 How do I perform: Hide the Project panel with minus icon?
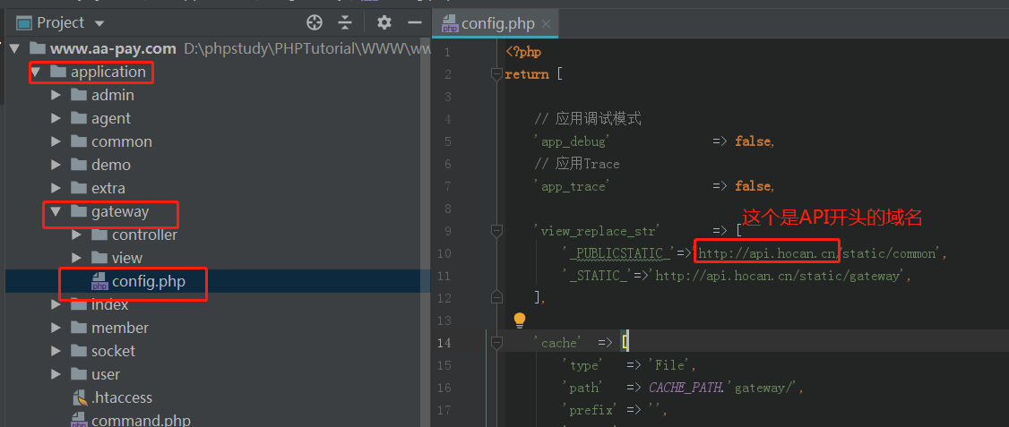click(x=415, y=23)
